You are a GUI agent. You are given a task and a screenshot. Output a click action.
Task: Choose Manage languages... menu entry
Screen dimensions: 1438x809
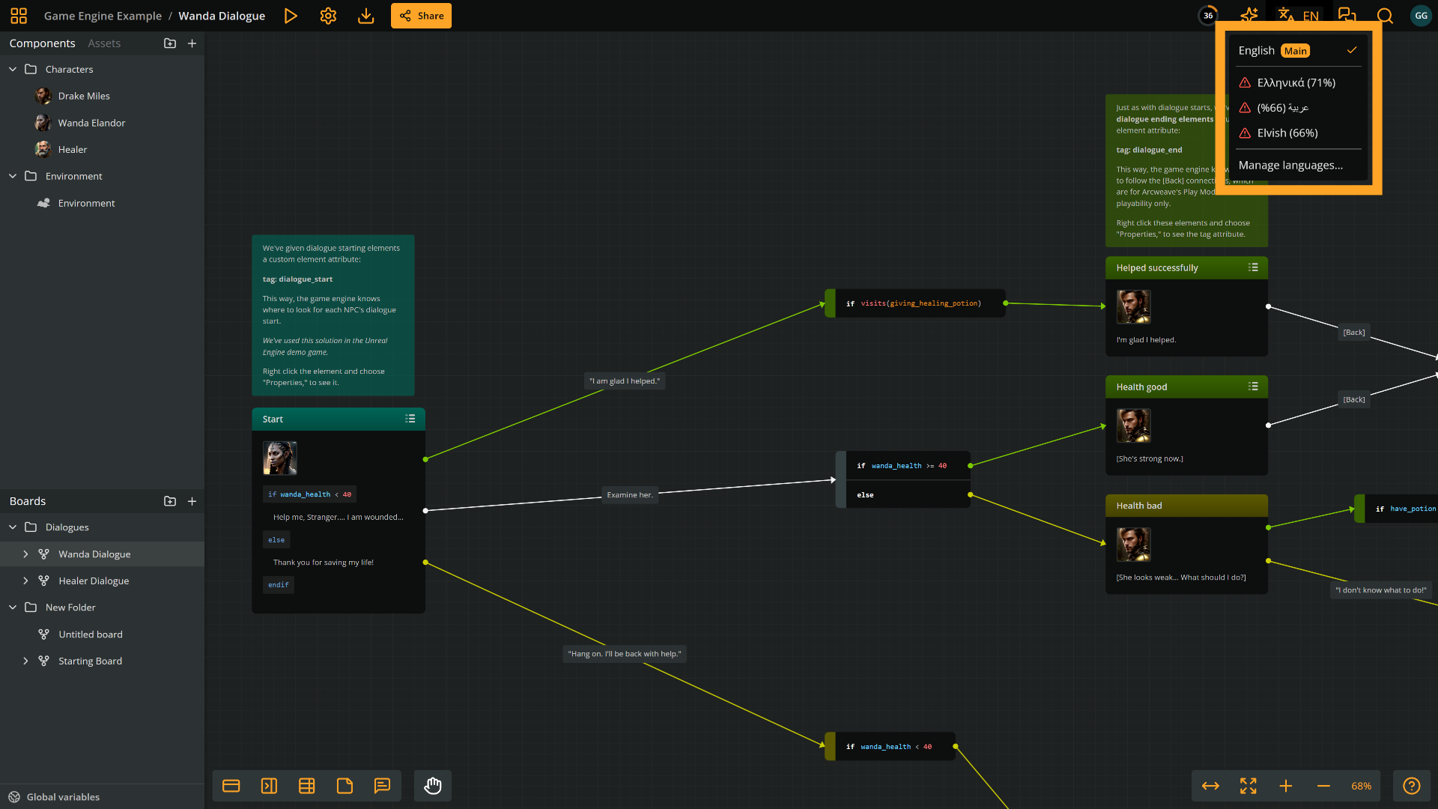point(1290,165)
